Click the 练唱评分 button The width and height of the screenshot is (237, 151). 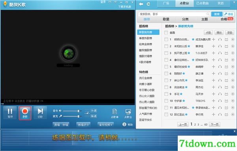pyautogui.click(x=83, y=125)
